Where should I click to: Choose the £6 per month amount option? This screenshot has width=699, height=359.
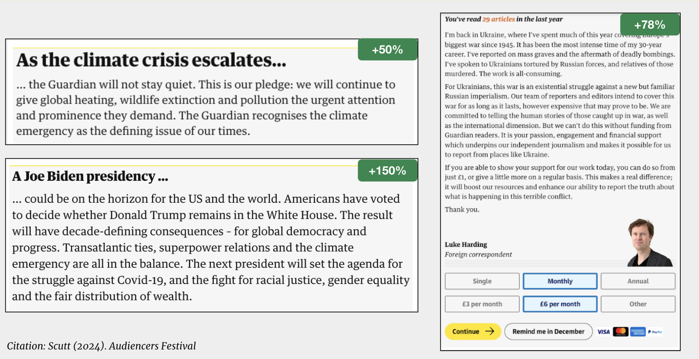560,304
